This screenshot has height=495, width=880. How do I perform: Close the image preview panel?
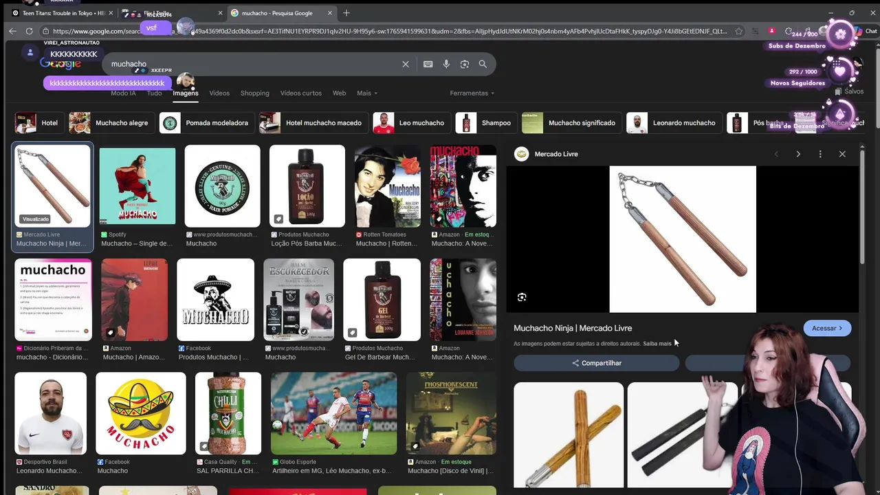842,154
